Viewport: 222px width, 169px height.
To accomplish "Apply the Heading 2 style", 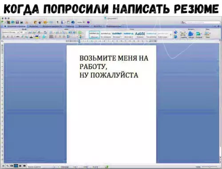I will tap(128, 35).
